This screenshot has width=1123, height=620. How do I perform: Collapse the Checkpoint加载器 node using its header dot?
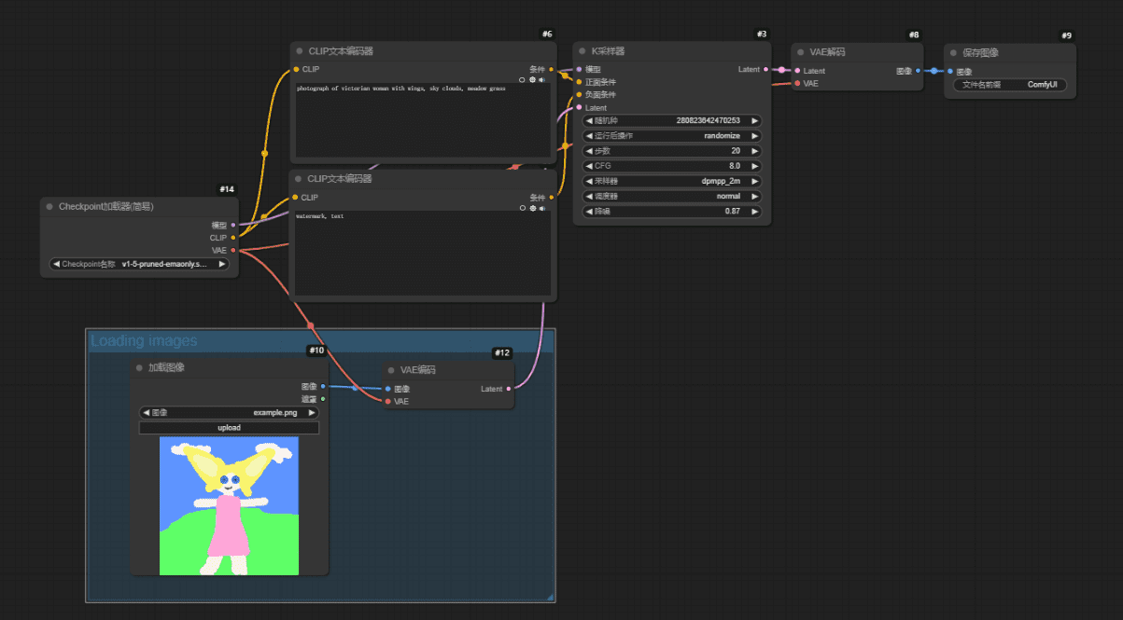49,207
